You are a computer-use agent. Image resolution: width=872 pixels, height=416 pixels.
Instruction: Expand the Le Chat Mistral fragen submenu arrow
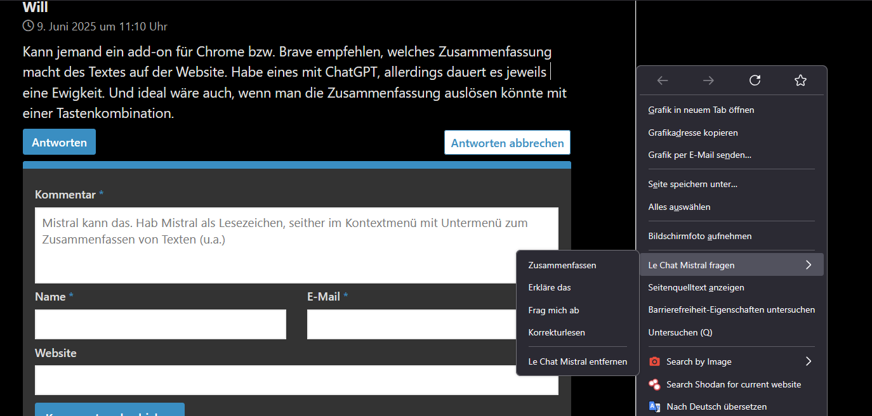point(809,265)
